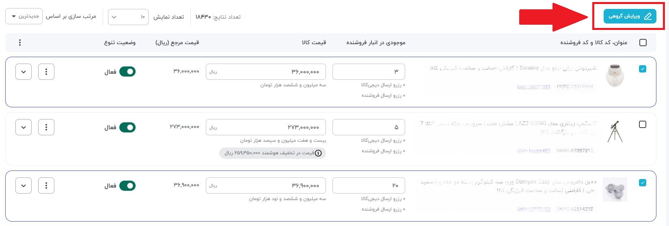Click the ویرایش گروهی (bulk edit) button
Screen dimensions: 669x226
pos(630,16)
